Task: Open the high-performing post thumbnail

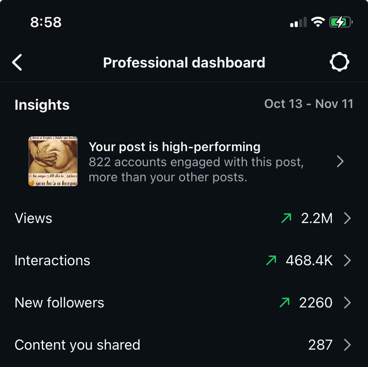Action: coord(53,161)
